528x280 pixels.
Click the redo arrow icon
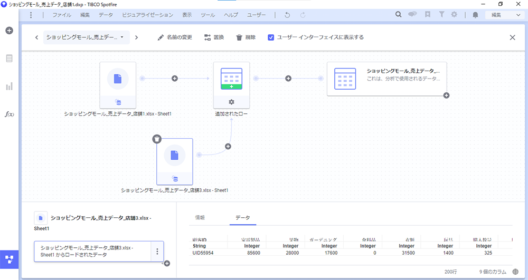point(303,15)
